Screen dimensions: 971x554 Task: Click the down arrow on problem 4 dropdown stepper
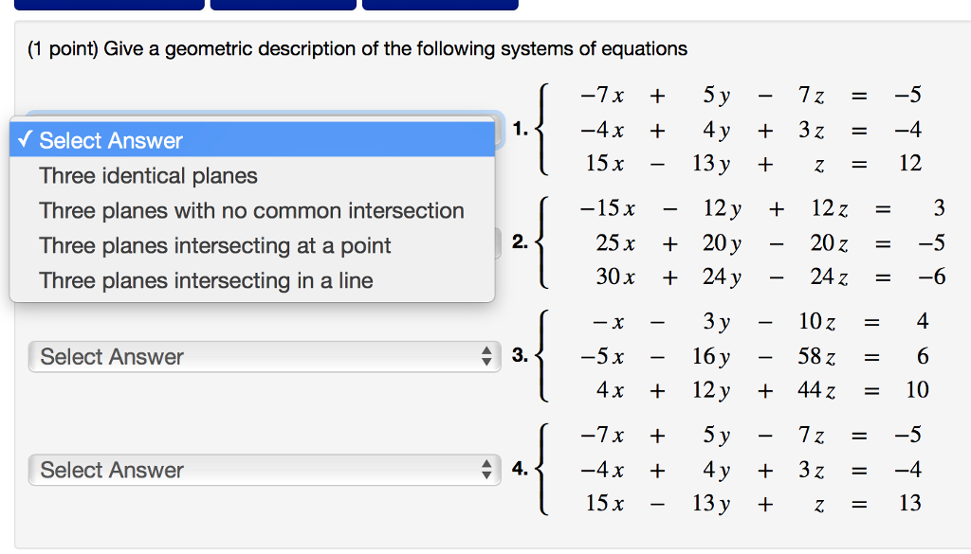click(x=485, y=475)
